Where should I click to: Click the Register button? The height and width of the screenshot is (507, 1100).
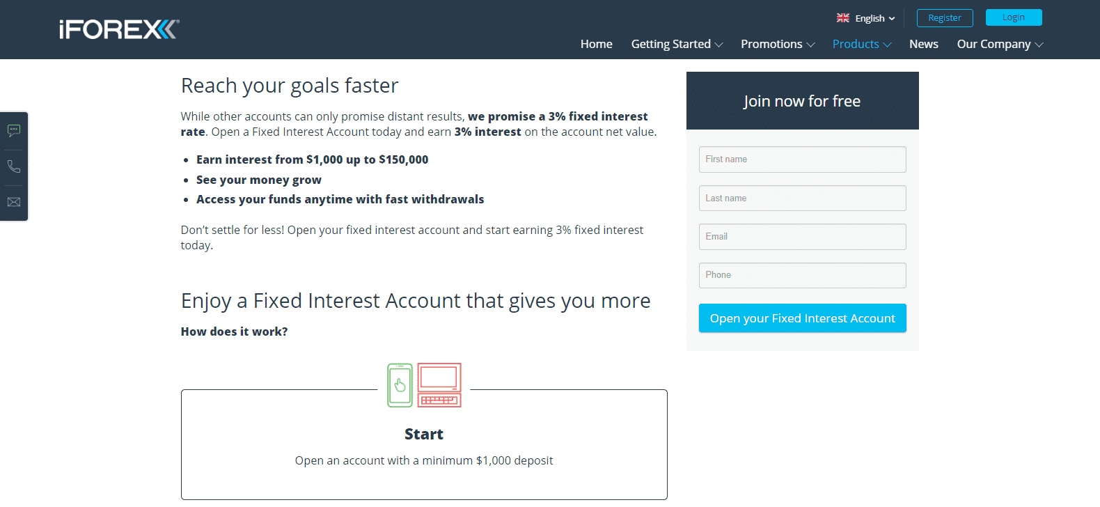click(x=945, y=18)
